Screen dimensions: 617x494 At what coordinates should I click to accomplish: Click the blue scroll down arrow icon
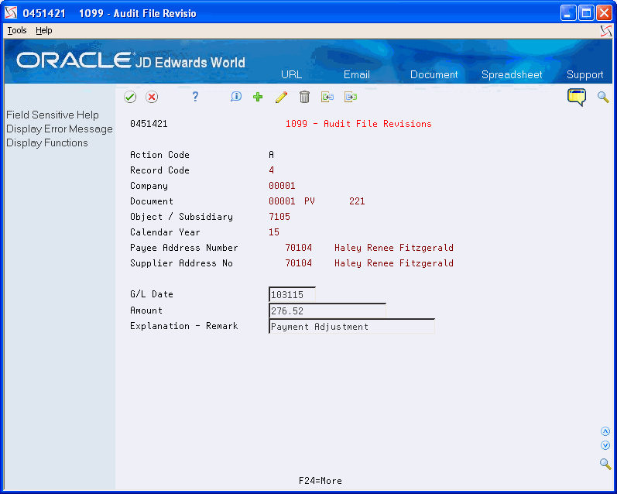(x=605, y=445)
